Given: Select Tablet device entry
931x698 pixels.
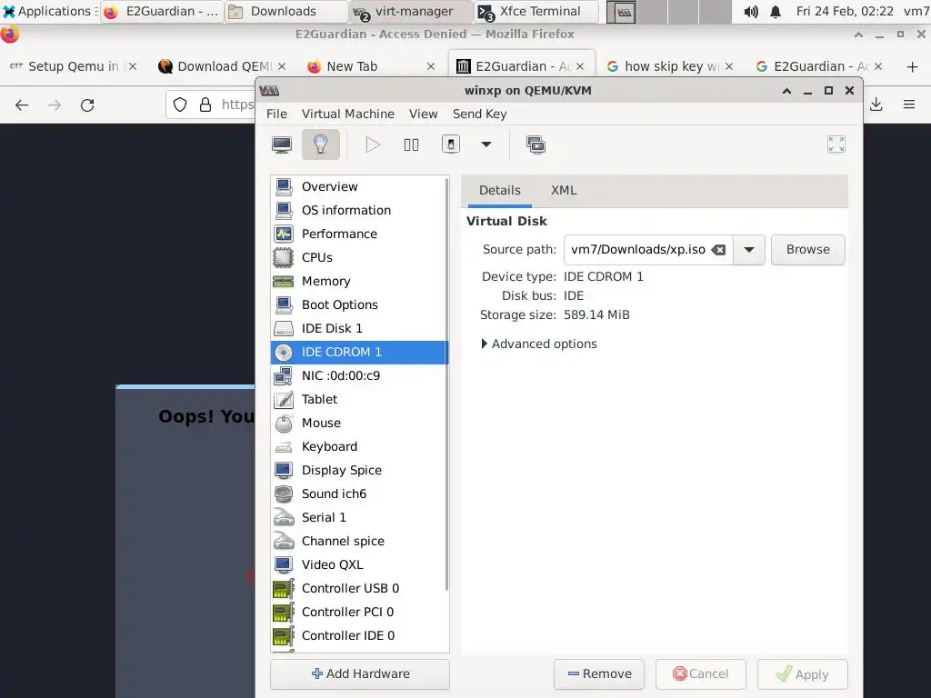Looking at the screenshot, I should point(359,400).
